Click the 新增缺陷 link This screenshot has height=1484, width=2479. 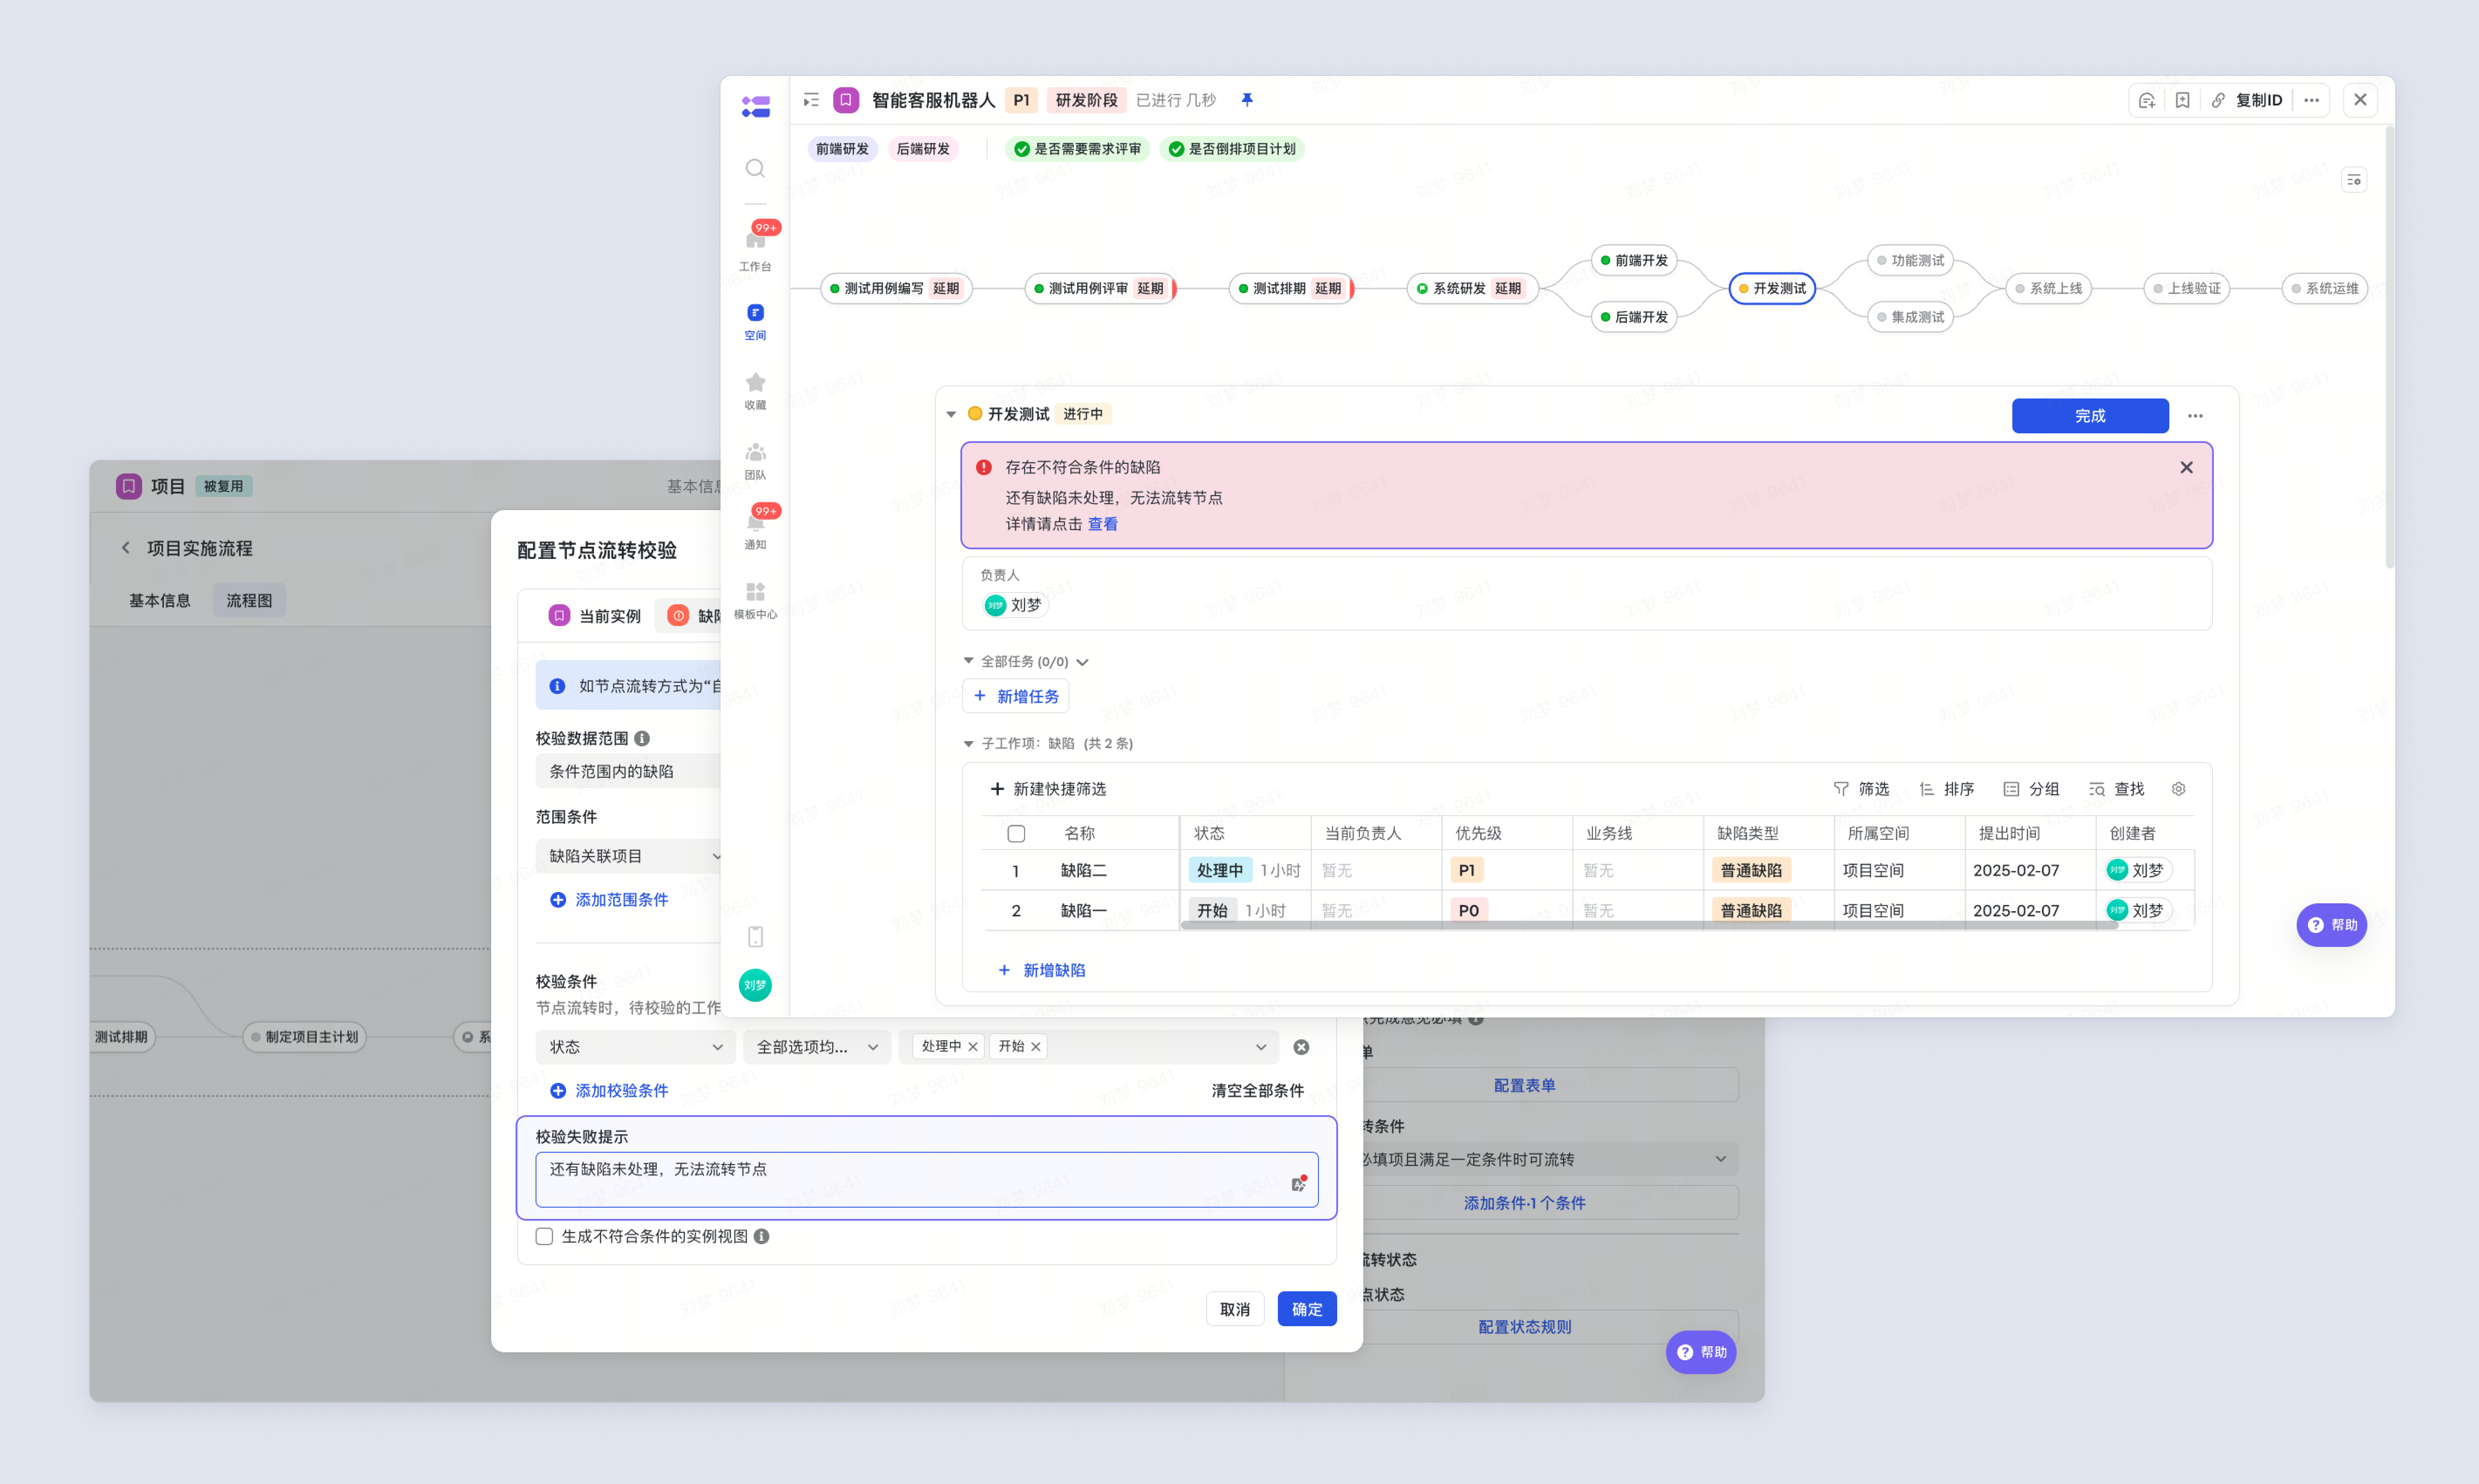1041,970
